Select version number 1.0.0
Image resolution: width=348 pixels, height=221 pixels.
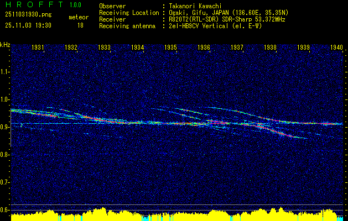coord(75,5)
